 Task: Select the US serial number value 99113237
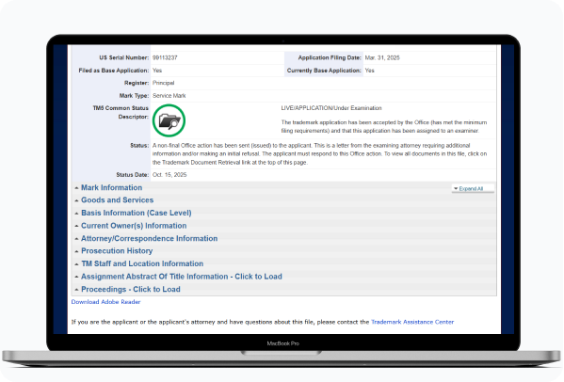pos(165,57)
